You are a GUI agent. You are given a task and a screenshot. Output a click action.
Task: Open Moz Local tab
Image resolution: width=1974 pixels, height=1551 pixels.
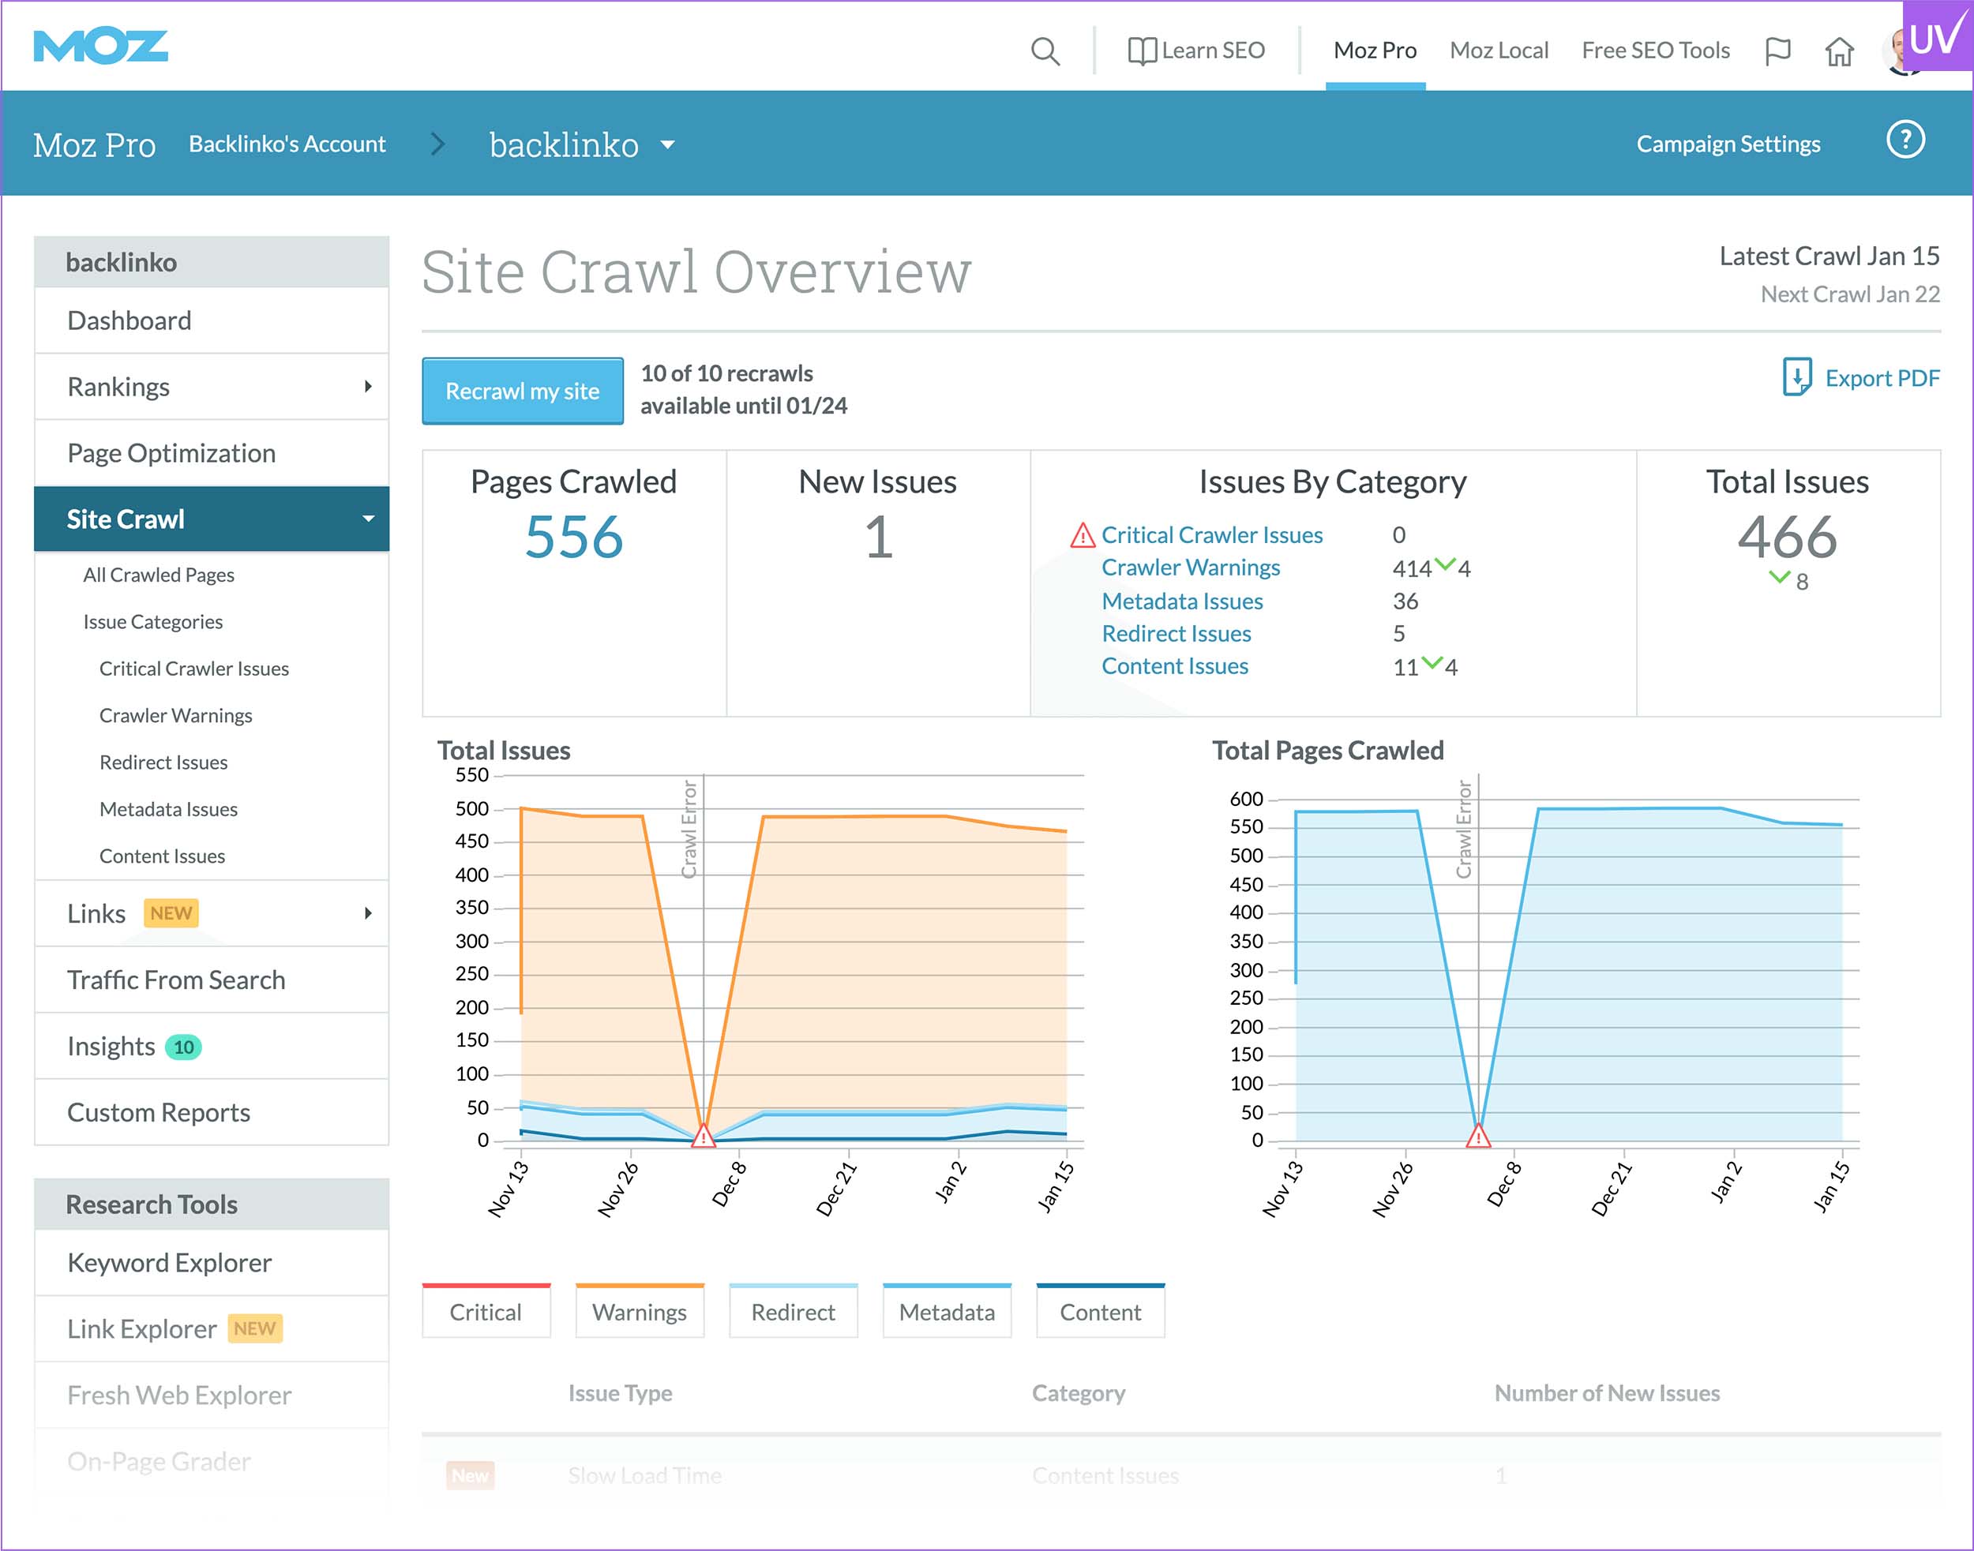(1499, 51)
